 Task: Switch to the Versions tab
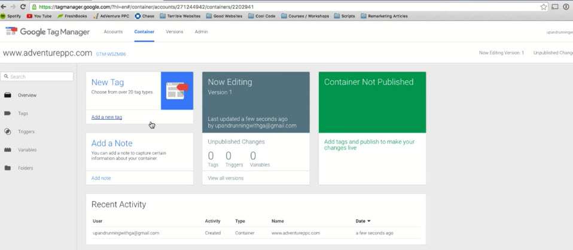174,31
